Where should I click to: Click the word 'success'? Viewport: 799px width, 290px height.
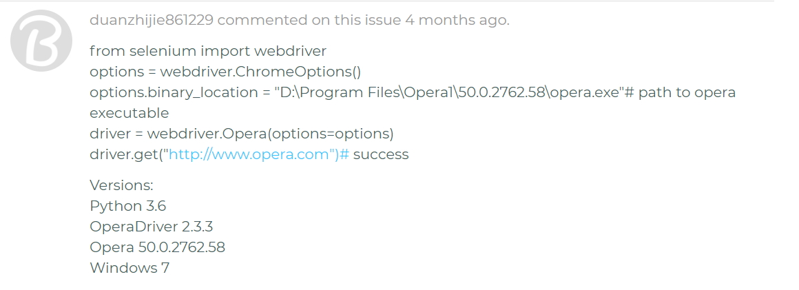(x=381, y=154)
